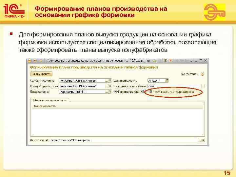236x177 pixels.
Task: Click the icon right of the window title
Action: click(x=154, y=61)
